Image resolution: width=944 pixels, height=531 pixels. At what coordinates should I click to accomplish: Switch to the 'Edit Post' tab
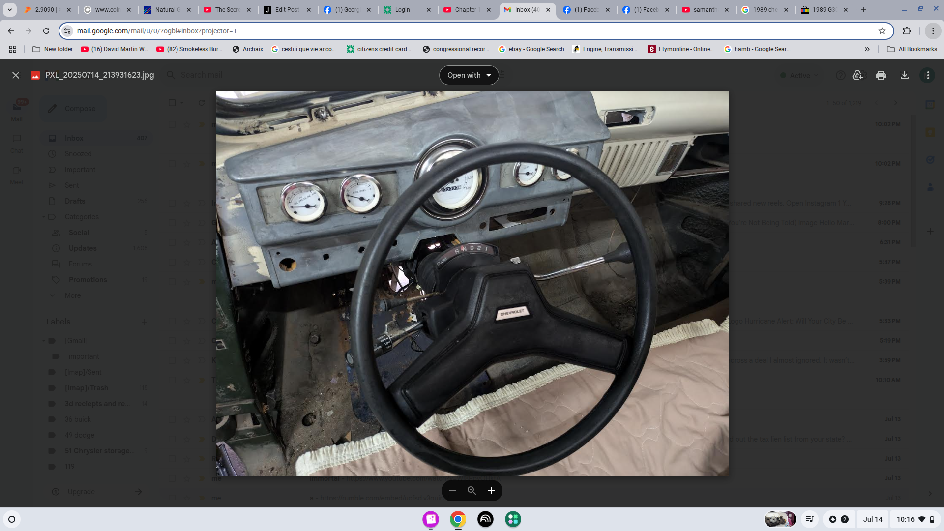tap(287, 10)
